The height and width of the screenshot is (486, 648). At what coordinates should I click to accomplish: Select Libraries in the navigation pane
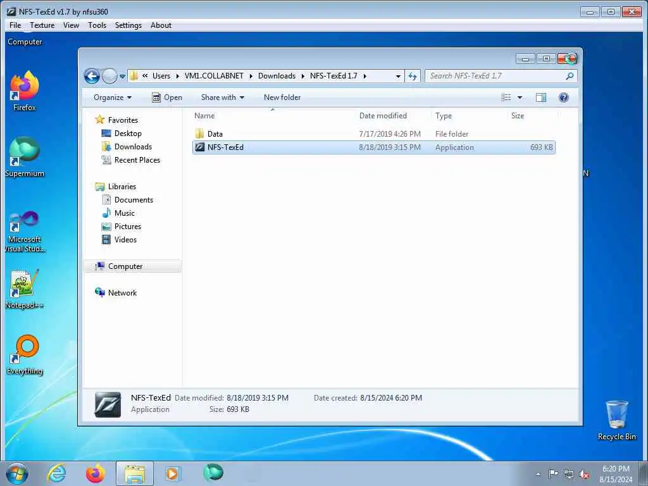click(x=122, y=187)
